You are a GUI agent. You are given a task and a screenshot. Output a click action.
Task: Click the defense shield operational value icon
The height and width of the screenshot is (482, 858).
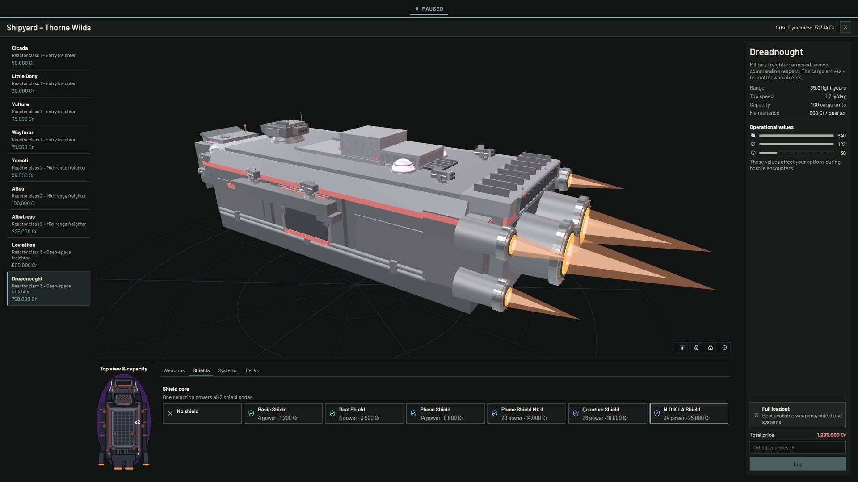click(x=753, y=144)
